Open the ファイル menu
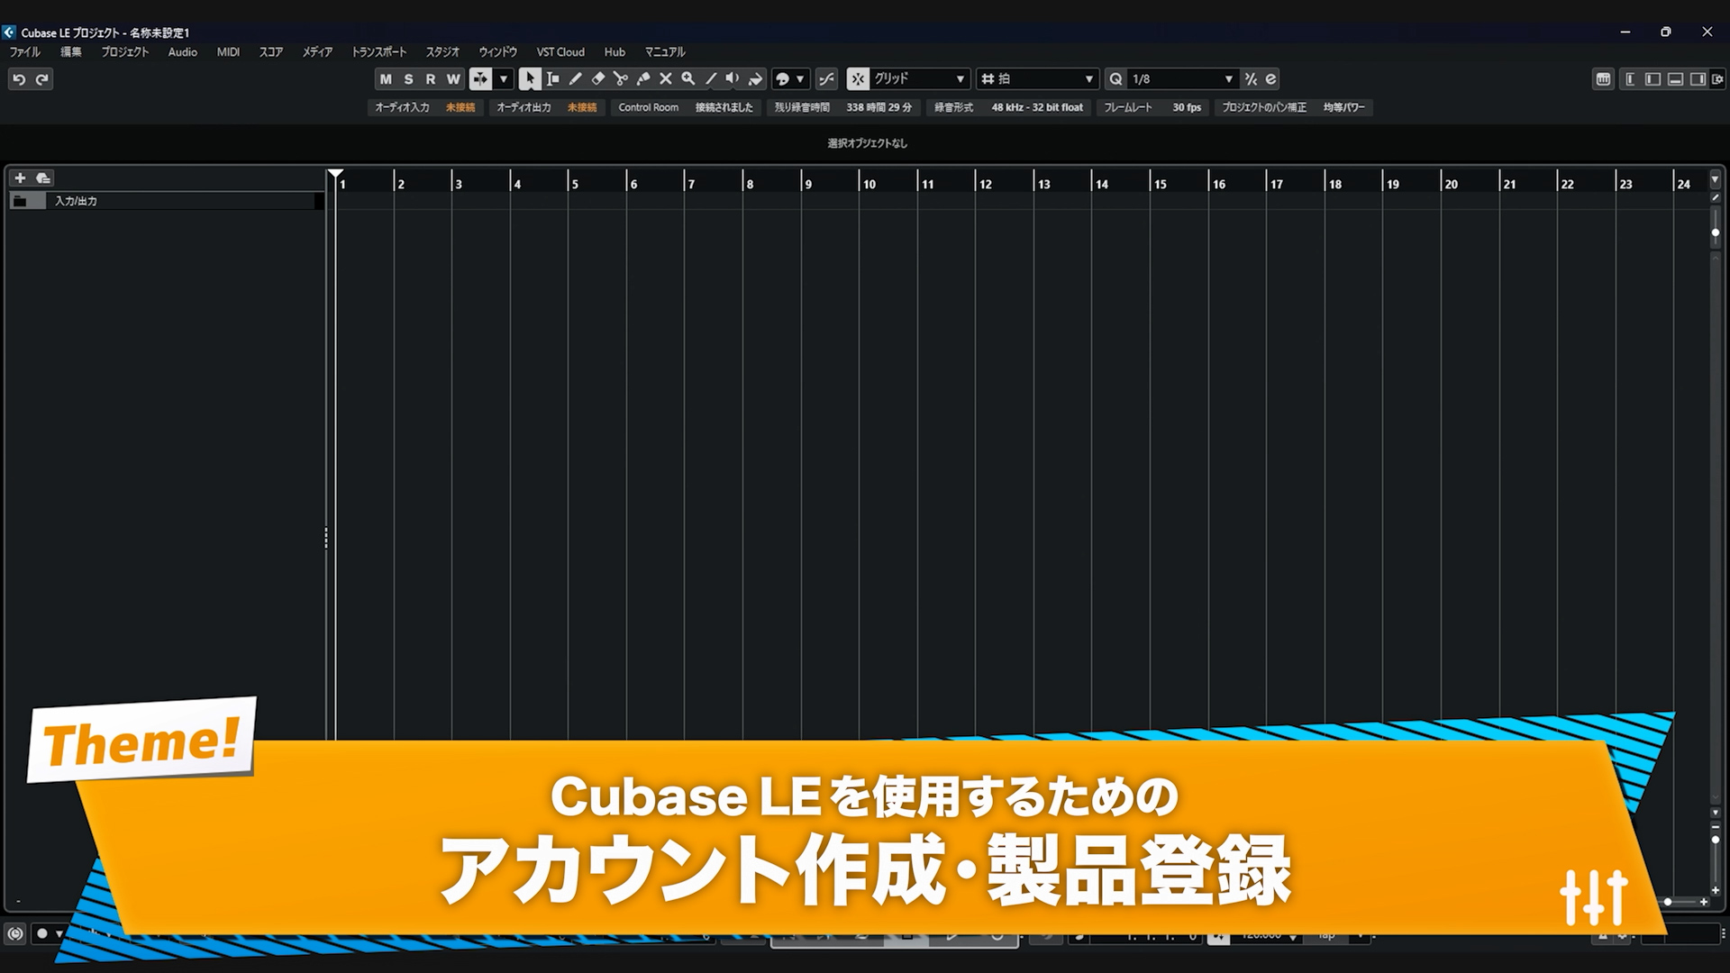The height and width of the screenshot is (973, 1730). pyautogui.click(x=25, y=52)
